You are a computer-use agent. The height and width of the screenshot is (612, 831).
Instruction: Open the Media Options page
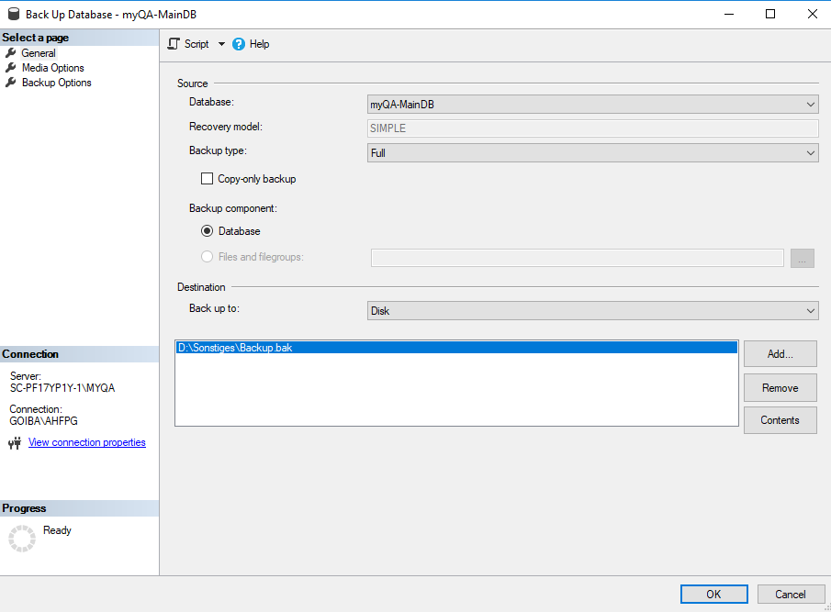(53, 68)
